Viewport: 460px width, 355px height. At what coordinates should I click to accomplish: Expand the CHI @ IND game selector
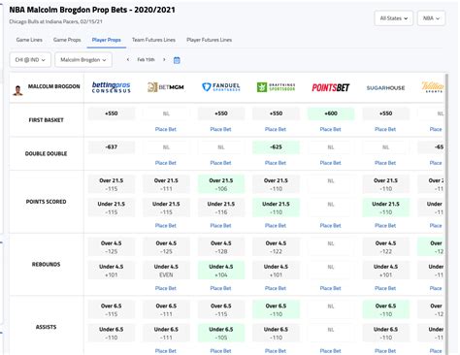point(30,60)
